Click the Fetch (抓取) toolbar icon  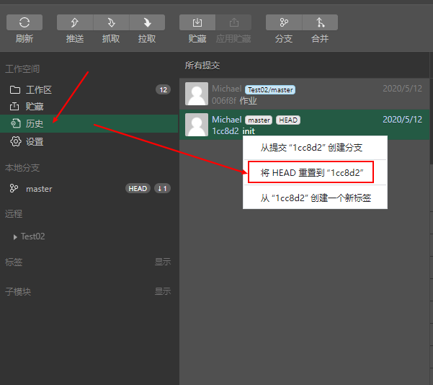111,23
